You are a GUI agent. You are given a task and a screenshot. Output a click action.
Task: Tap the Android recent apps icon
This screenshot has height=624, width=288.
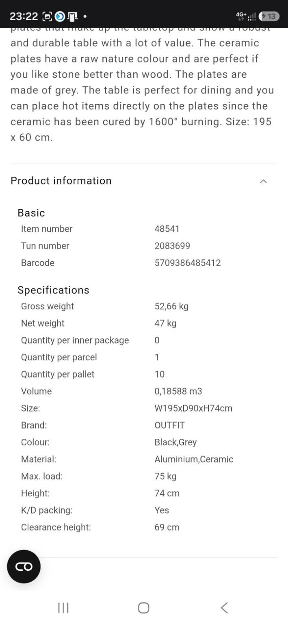point(63,608)
